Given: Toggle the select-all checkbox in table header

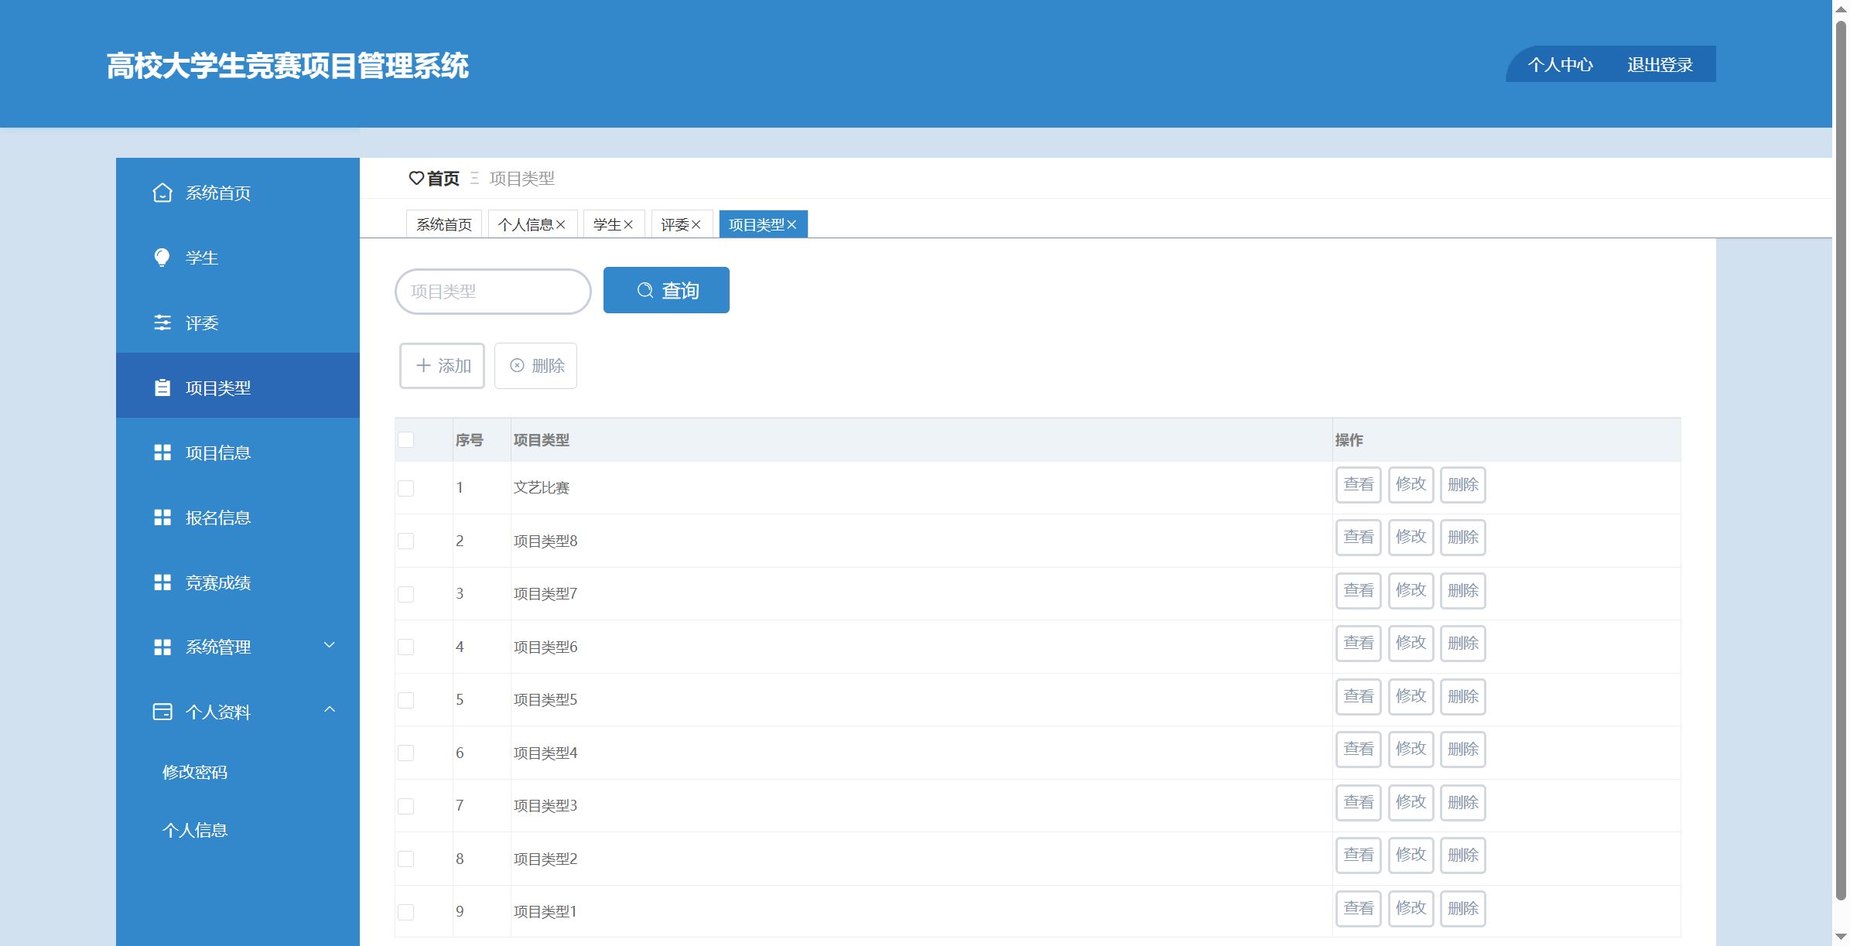Looking at the screenshot, I should coord(405,439).
